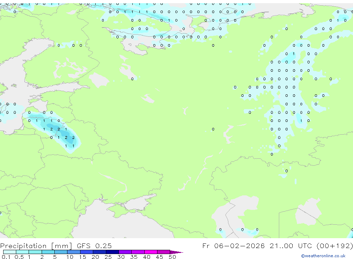Click the '35' legend scale label
Screen dimensions: 353x259
coord(134,257)
